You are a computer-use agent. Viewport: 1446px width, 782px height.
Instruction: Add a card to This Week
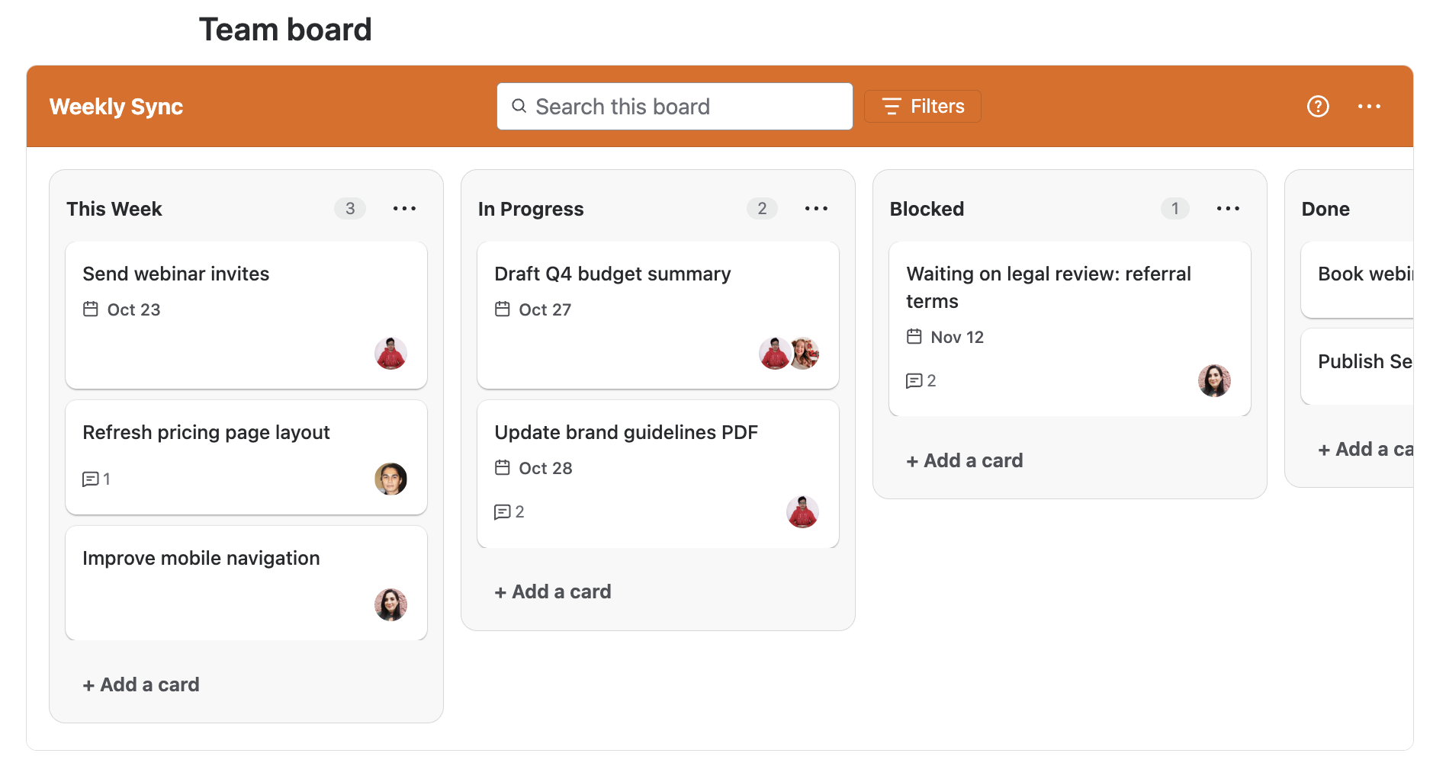[x=141, y=685]
